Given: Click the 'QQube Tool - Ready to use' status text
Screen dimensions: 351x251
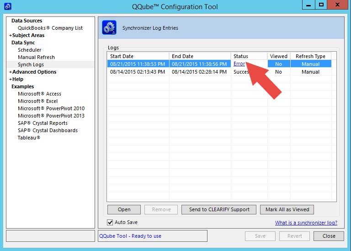Looking at the screenshot, I should coord(130,236).
